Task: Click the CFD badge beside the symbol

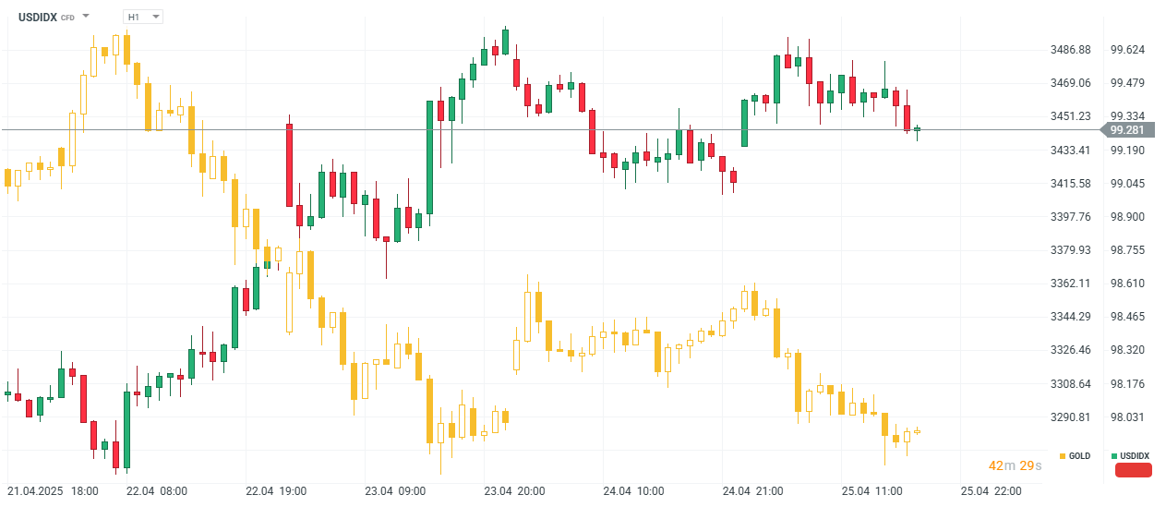Action: tap(67, 18)
